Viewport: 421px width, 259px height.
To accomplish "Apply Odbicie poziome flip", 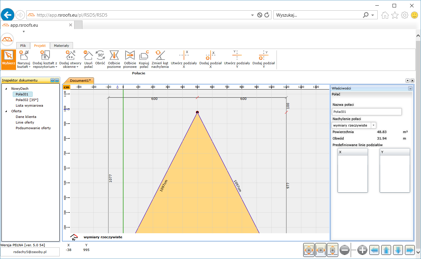I will (x=114, y=59).
